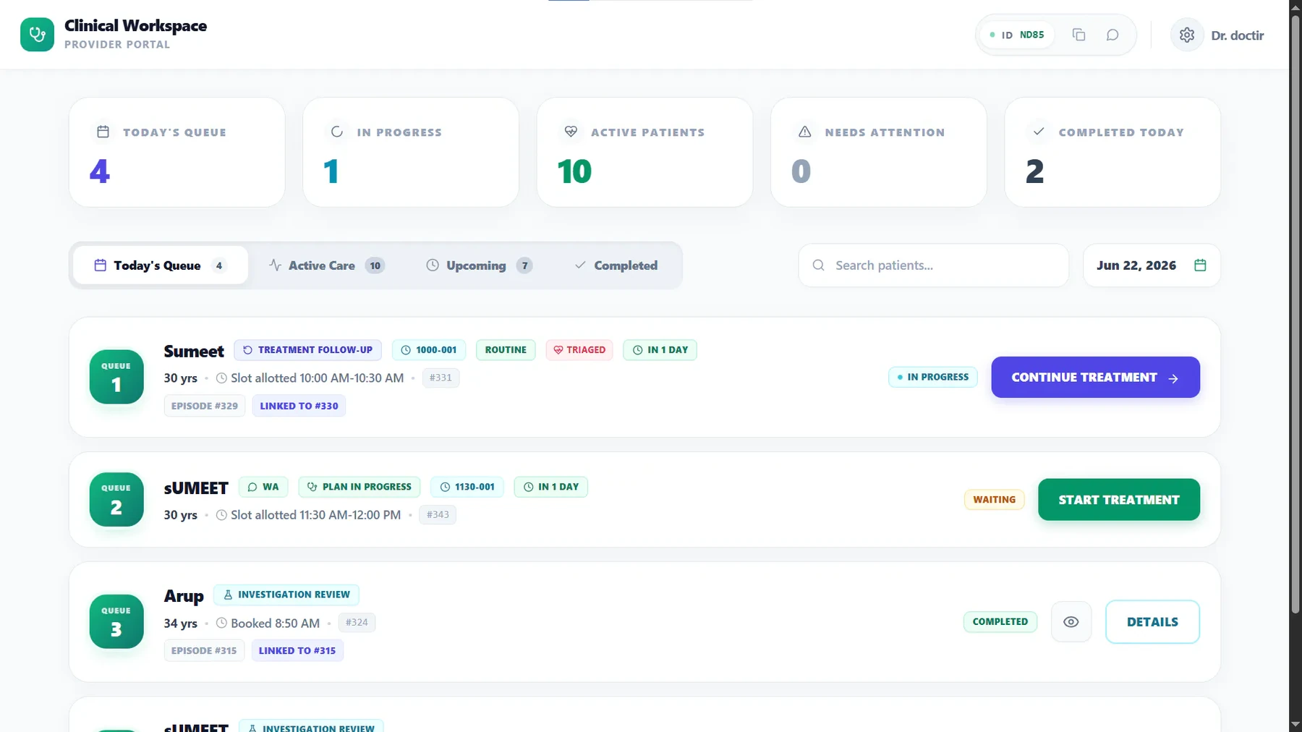This screenshot has width=1302, height=732.
Task: Click the Search patients input field
Action: (934, 265)
